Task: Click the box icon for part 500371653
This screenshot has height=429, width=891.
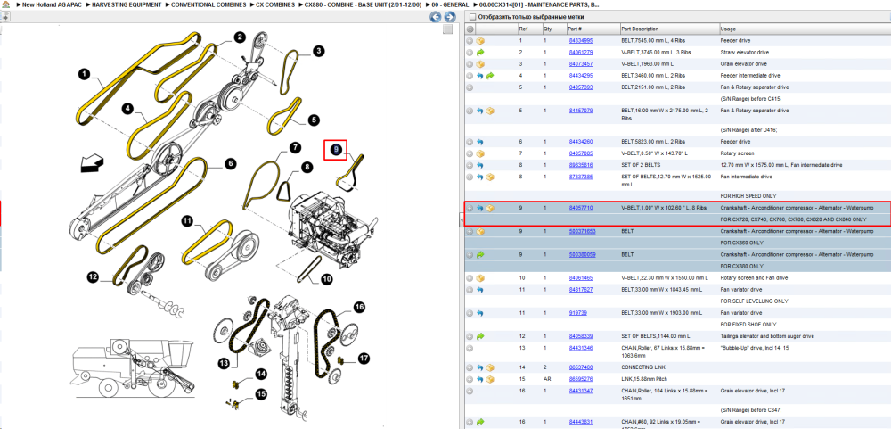Action: pyautogui.click(x=481, y=232)
